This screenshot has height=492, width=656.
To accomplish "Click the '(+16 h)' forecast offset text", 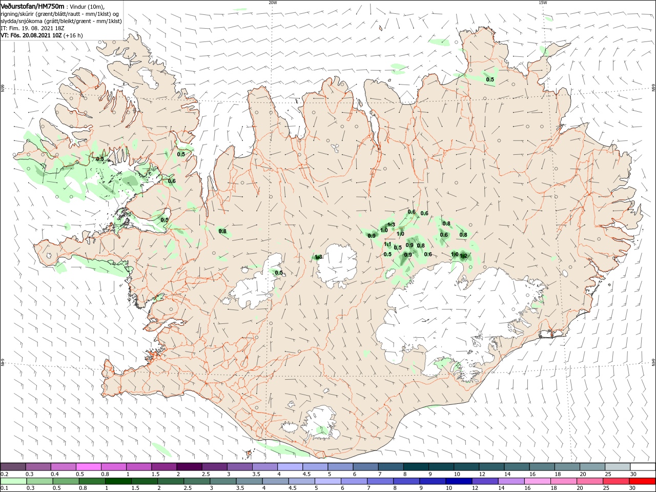I will [73, 35].
